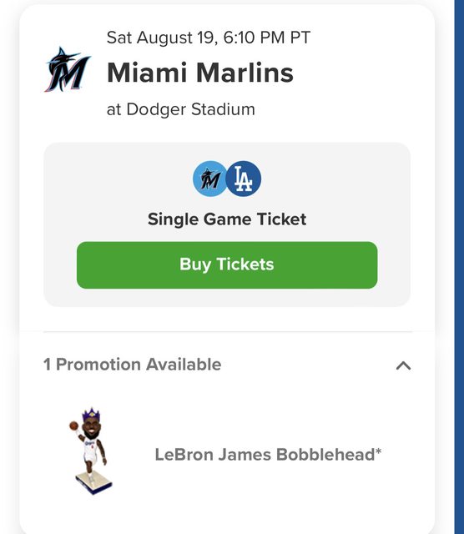Click the bobblehead's blue base stand
This screenshot has height=534, width=464.
tap(93, 483)
